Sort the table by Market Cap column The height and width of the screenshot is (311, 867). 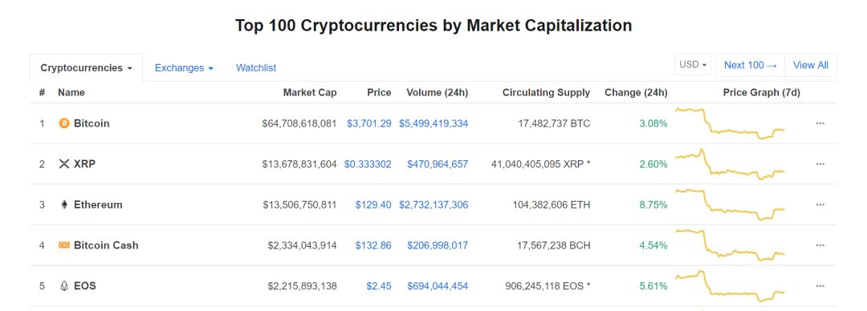click(x=310, y=93)
